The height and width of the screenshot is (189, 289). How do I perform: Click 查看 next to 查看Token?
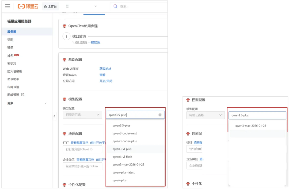click(102, 75)
